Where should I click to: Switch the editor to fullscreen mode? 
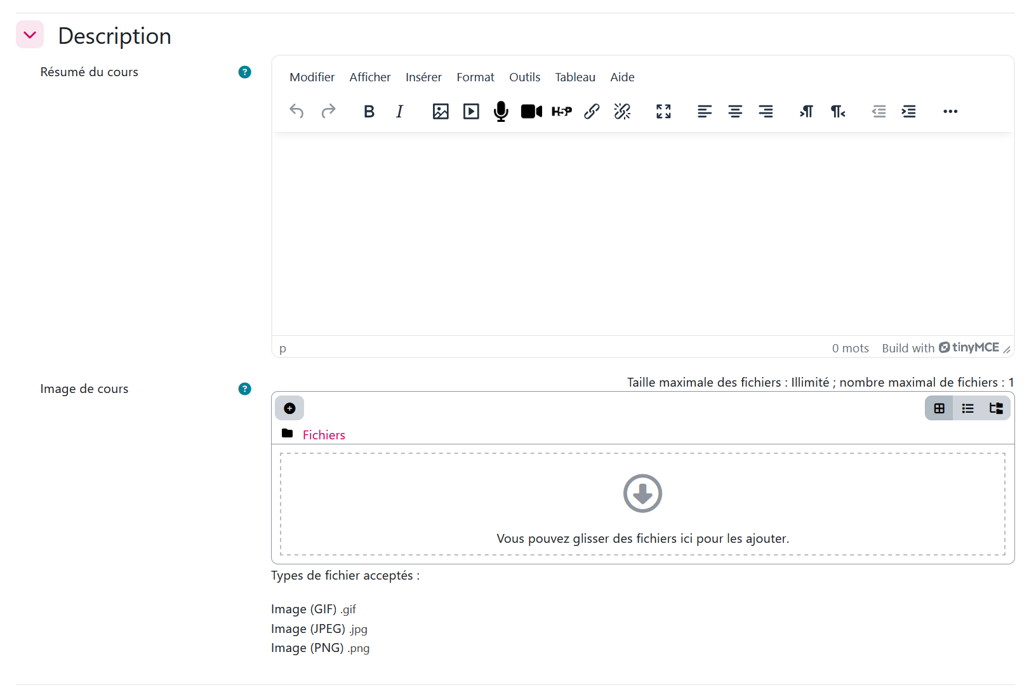click(663, 112)
